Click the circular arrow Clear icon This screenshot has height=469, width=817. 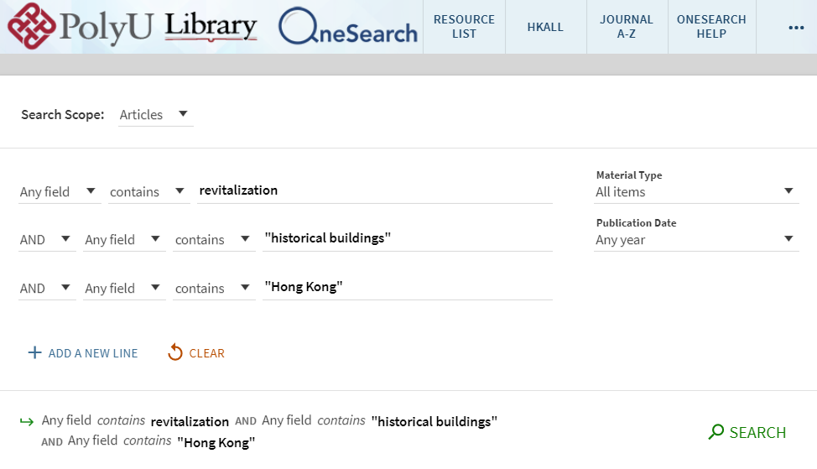click(x=175, y=353)
